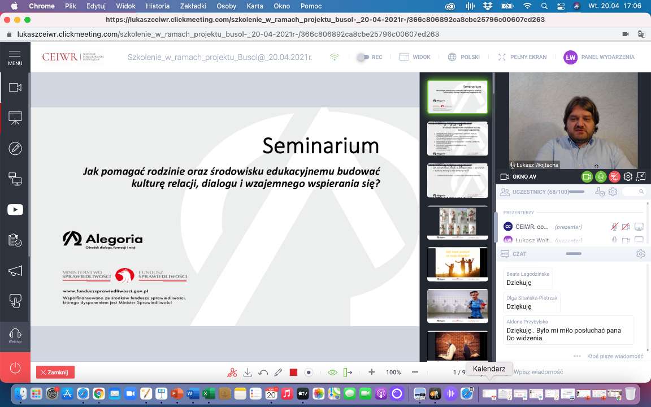
Task: Open the Historia menu in the menu bar
Action: (158, 6)
